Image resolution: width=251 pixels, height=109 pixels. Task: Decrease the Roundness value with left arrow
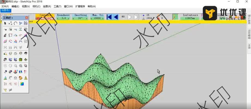click(58, 18)
